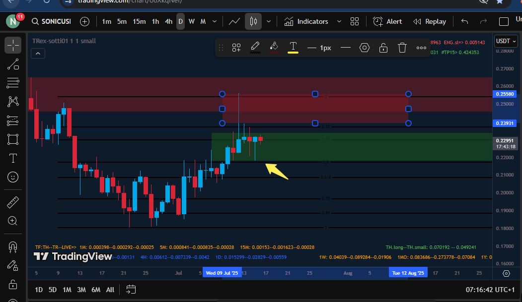Open the Indicators dialog
522x302 pixels.
coord(306,22)
